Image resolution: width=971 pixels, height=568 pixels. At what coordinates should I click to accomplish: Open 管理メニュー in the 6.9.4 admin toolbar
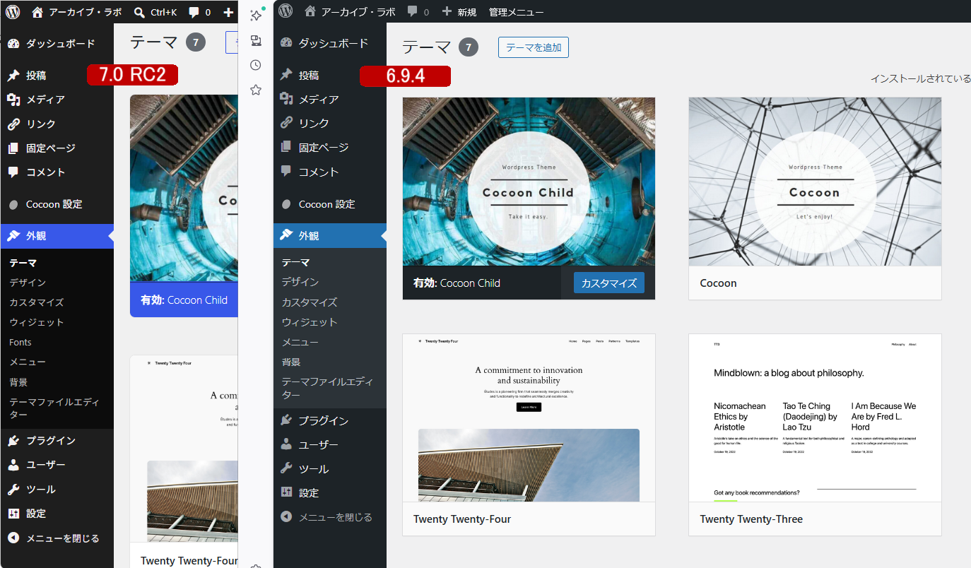517,12
